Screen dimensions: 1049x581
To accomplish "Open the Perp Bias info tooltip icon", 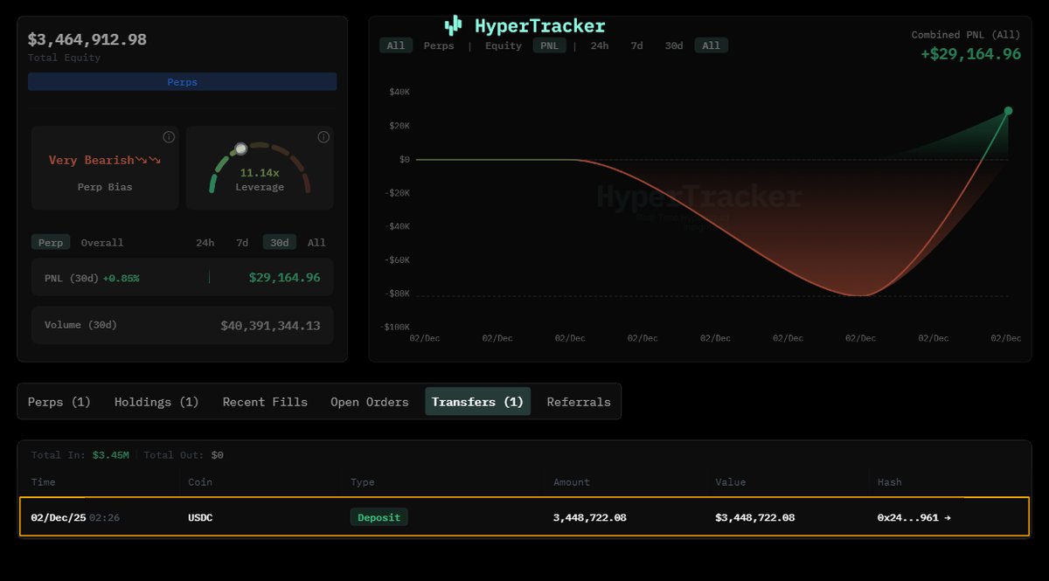I will [x=168, y=136].
